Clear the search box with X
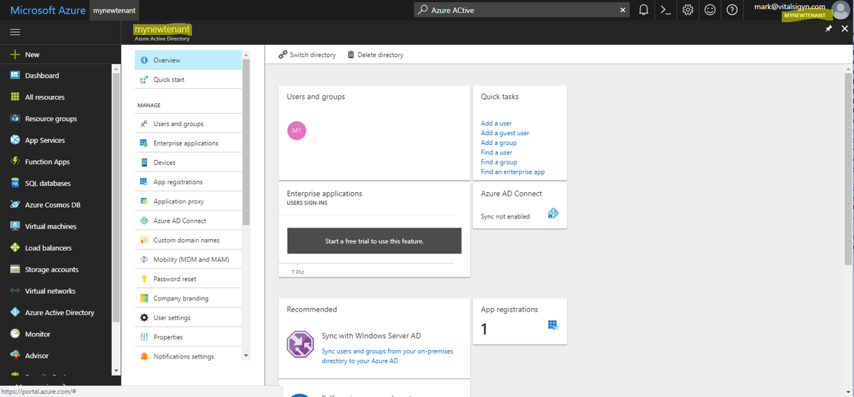854x397 pixels. pos(623,10)
